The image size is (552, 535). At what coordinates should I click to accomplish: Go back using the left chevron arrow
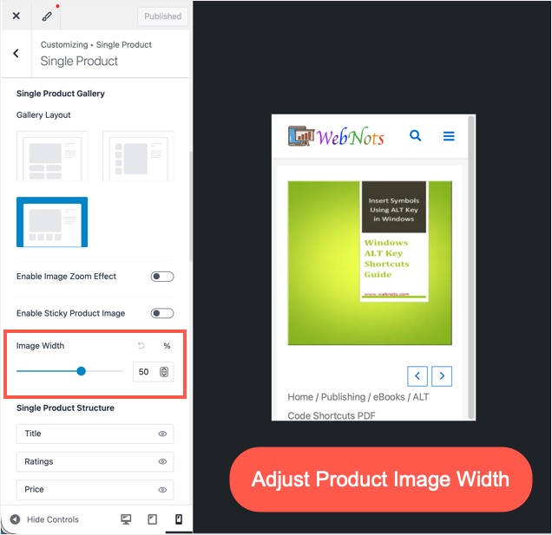pyautogui.click(x=16, y=54)
